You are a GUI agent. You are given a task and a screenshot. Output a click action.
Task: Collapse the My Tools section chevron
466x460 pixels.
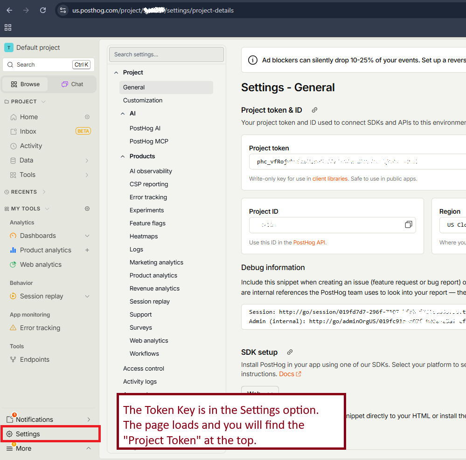pyautogui.click(x=47, y=209)
